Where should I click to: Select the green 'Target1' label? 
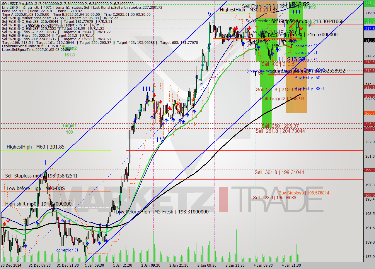[x=69, y=125]
